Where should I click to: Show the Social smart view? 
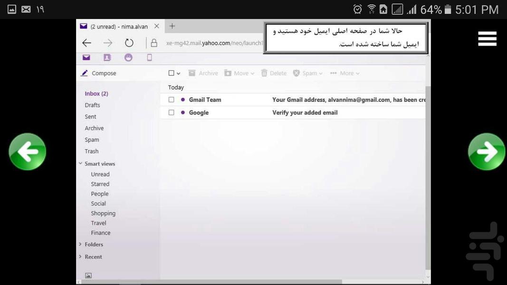[98, 204]
